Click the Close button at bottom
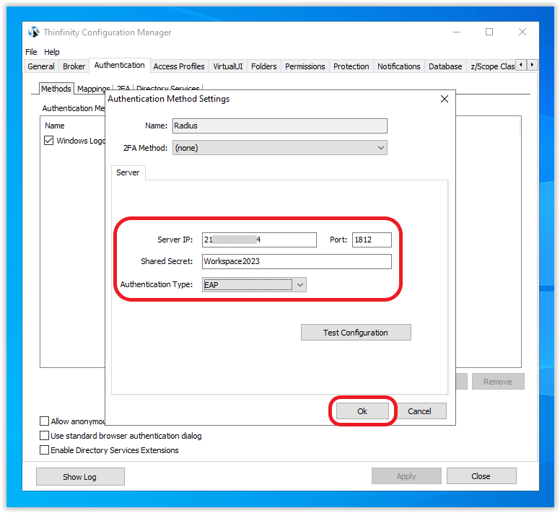Screen dimensions: 560x513 pos(481,476)
